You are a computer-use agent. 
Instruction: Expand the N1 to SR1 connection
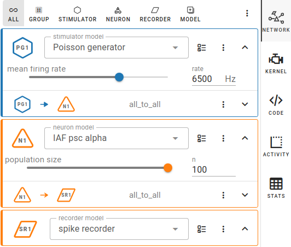pos(245,195)
